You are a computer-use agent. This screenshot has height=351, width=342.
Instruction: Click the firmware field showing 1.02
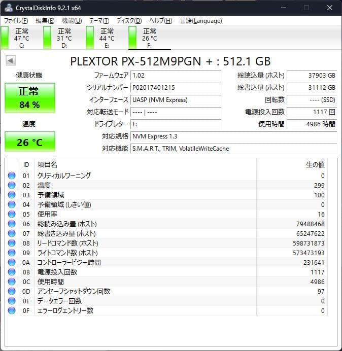tap(176, 76)
